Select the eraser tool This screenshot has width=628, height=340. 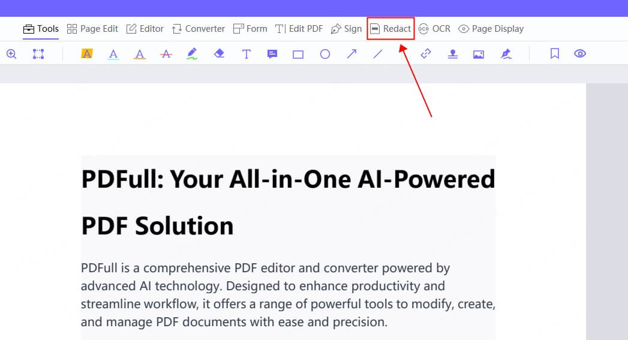(219, 54)
